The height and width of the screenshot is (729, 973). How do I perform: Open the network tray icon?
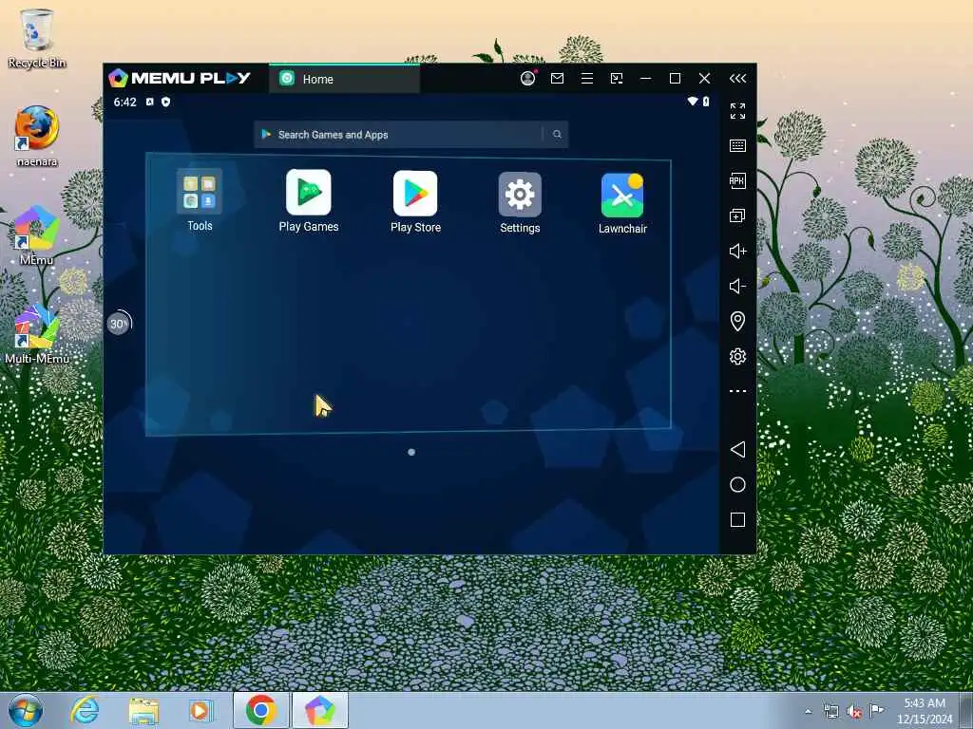pos(831,712)
